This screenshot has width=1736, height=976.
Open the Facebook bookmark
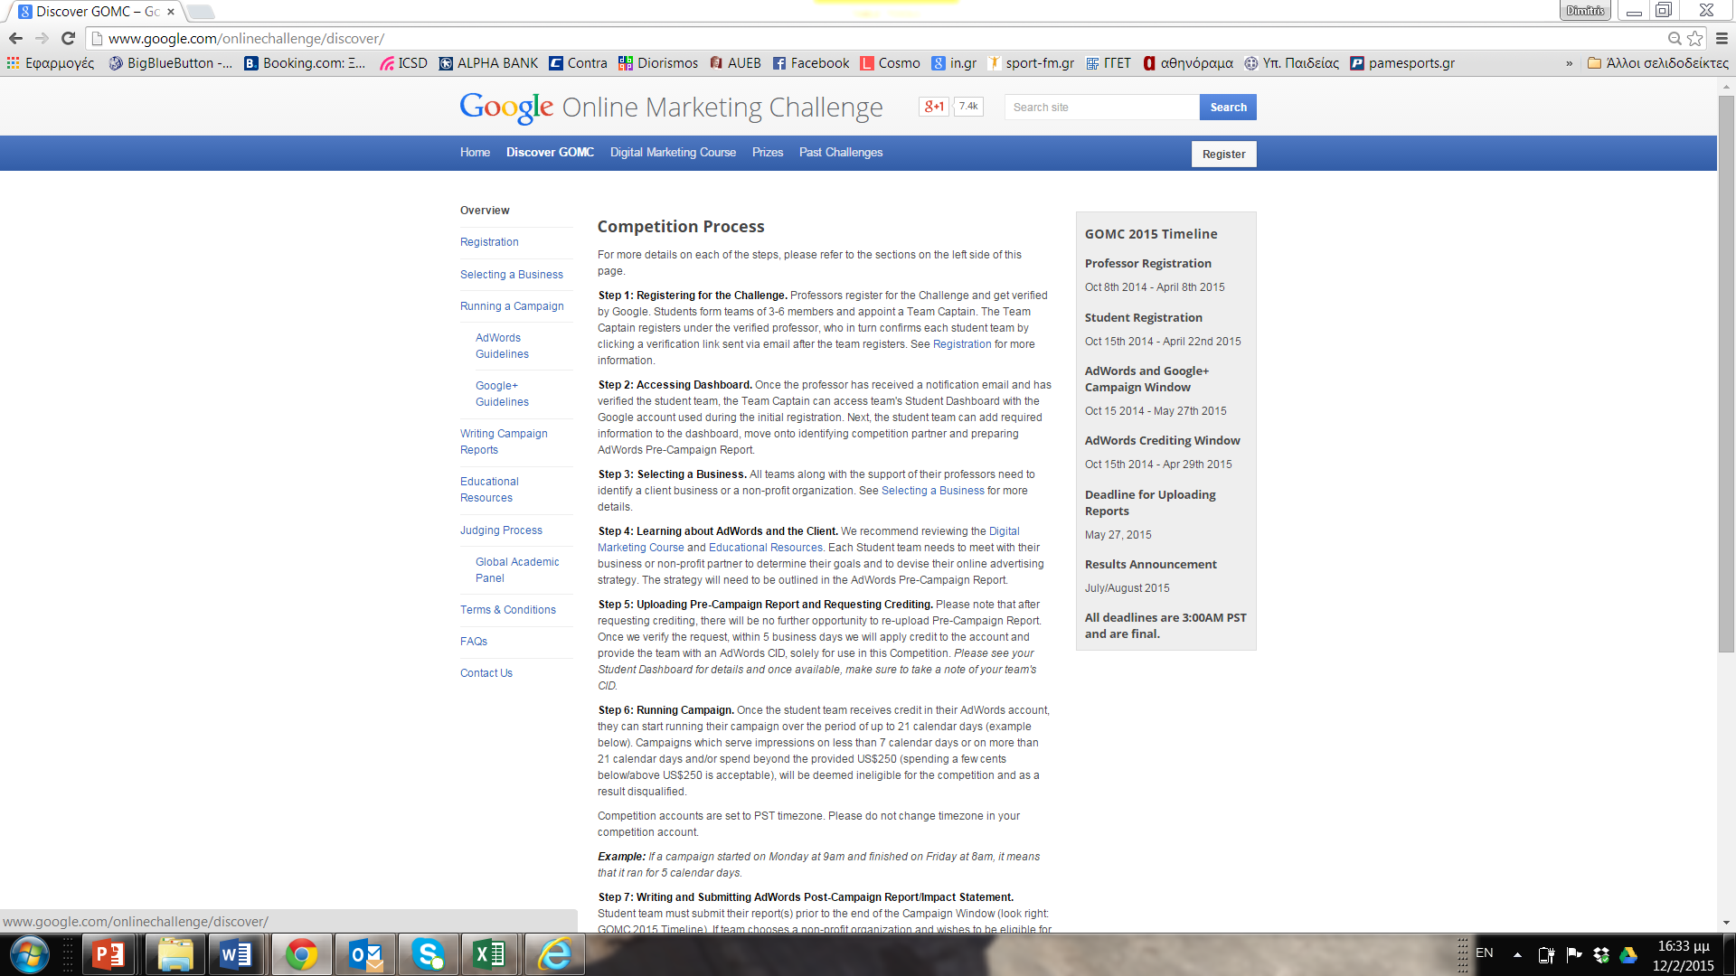tap(811, 63)
